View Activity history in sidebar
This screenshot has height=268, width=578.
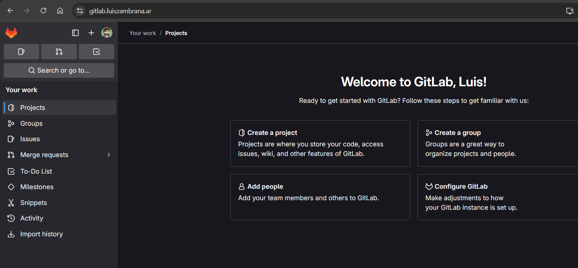31,218
